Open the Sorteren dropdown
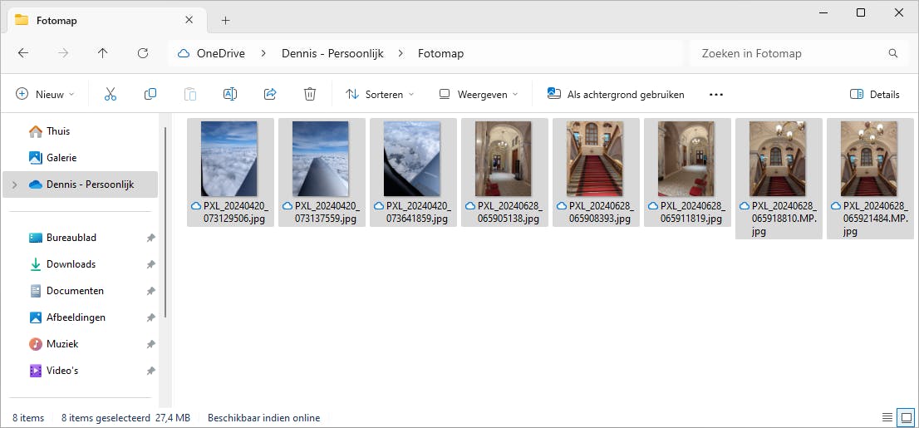Screen dimensions: 919x428 [x=380, y=95]
